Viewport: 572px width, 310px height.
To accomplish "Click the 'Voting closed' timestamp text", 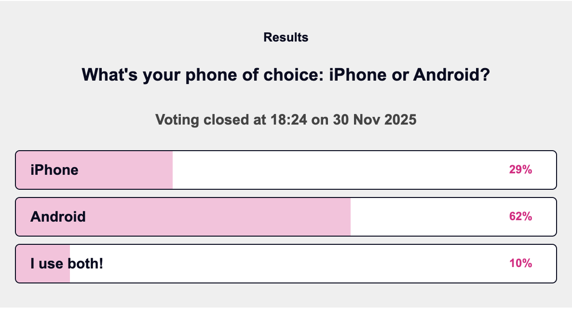I will coord(286,119).
